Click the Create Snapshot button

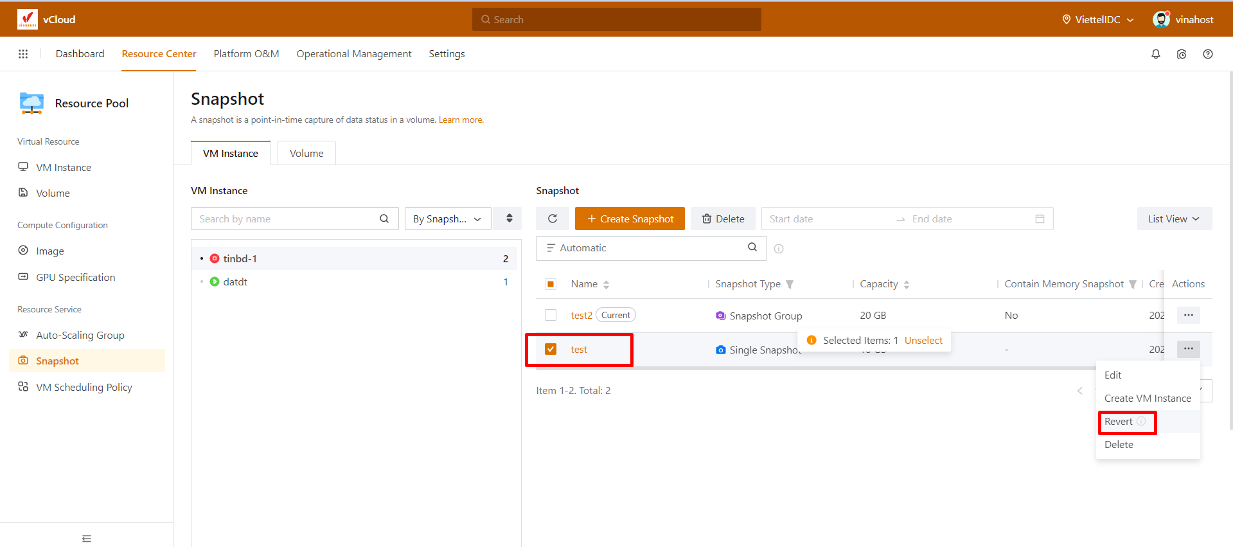tap(630, 219)
